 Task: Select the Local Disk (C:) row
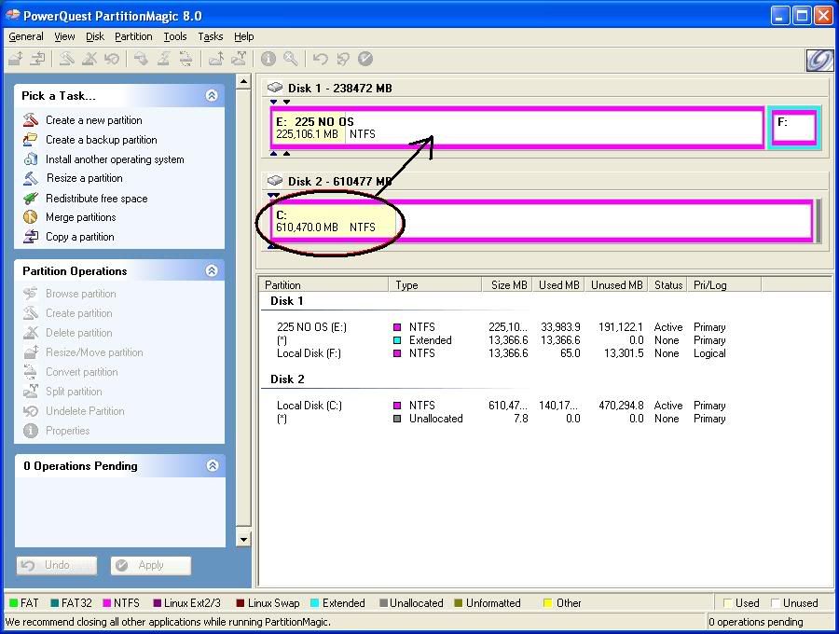click(501, 405)
